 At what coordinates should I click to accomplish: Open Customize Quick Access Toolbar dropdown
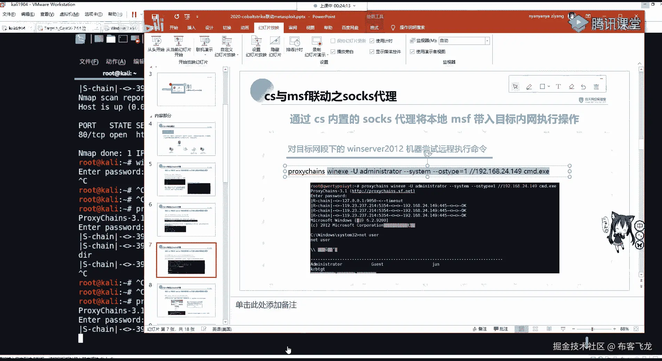click(x=197, y=17)
